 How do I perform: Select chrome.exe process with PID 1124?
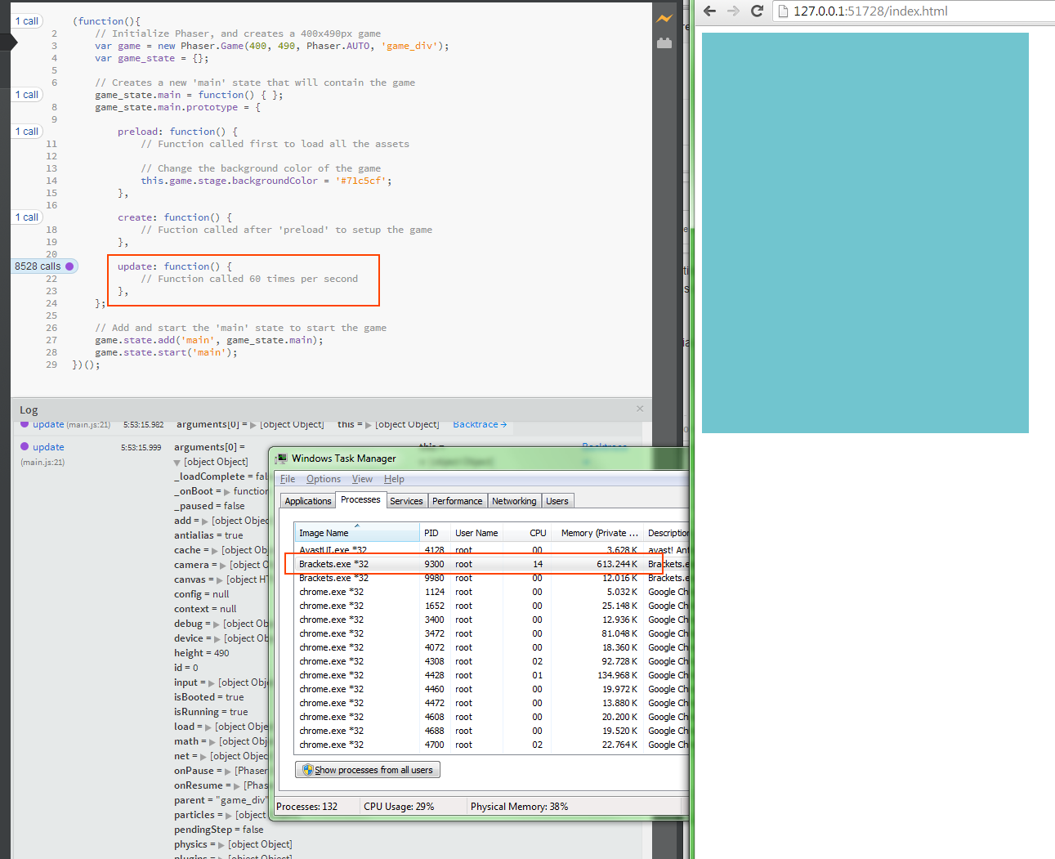point(492,592)
